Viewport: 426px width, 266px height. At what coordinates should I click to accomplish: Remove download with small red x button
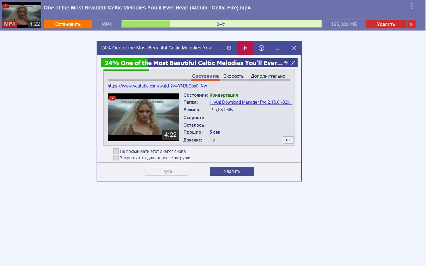coord(411,24)
